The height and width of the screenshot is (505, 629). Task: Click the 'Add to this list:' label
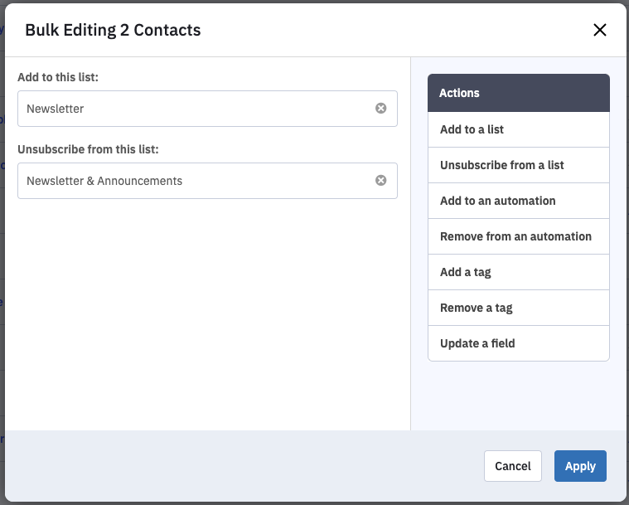(x=58, y=77)
